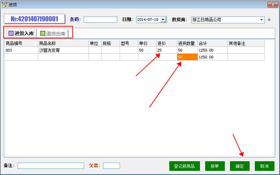Click the 单位 column header
Screen dimensions: 280x175
coord(95,44)
